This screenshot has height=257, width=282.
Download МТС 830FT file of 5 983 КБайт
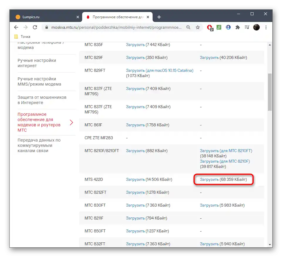[209, 205]
